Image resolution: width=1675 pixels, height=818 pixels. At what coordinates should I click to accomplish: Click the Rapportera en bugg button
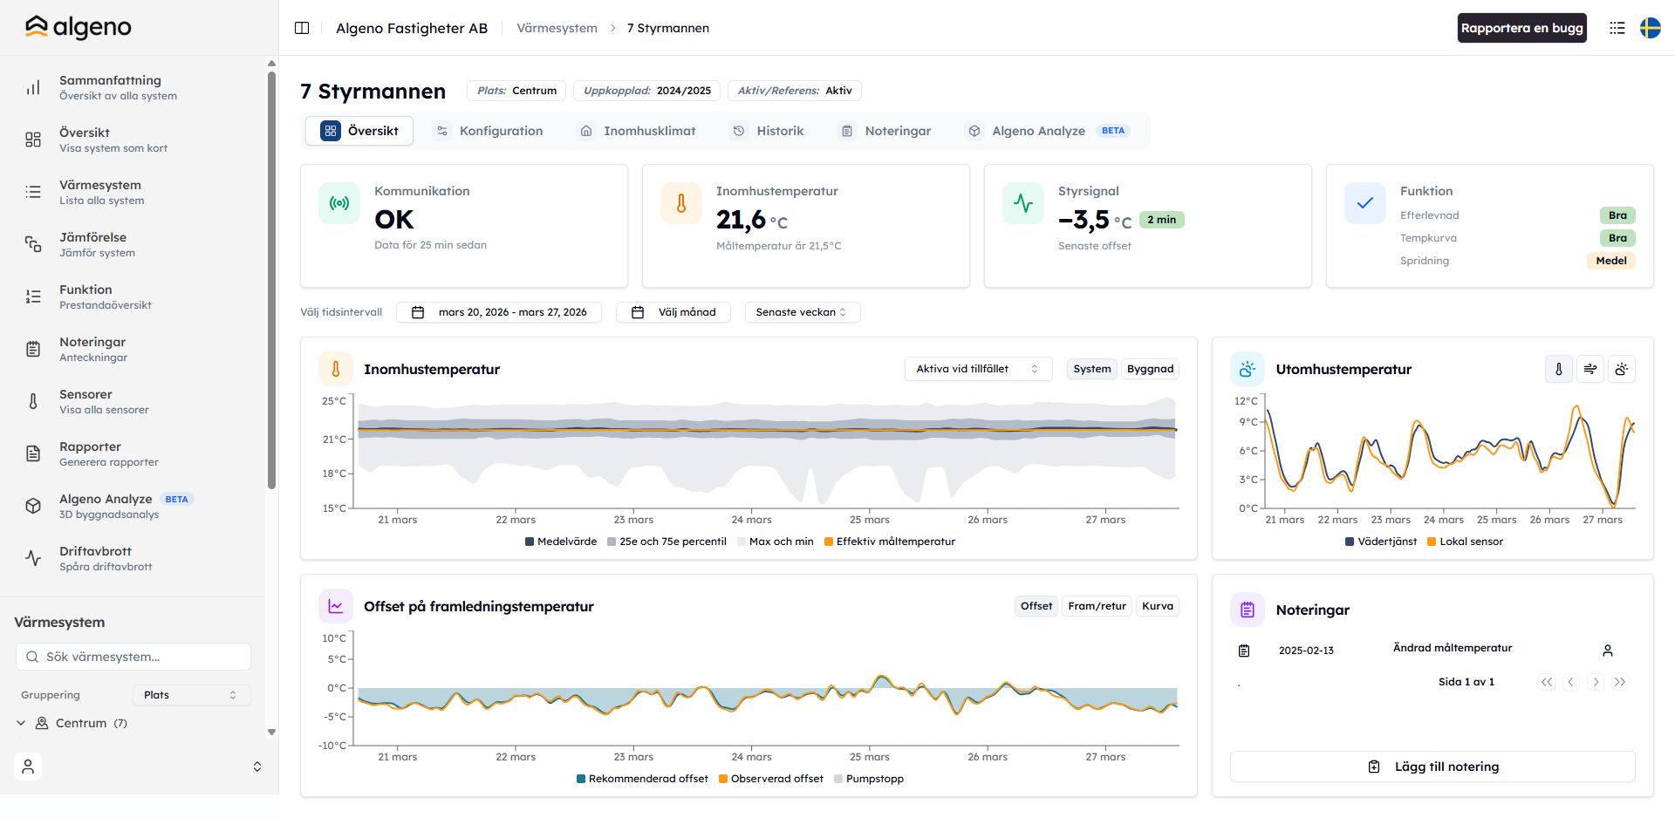point(1521,28)
